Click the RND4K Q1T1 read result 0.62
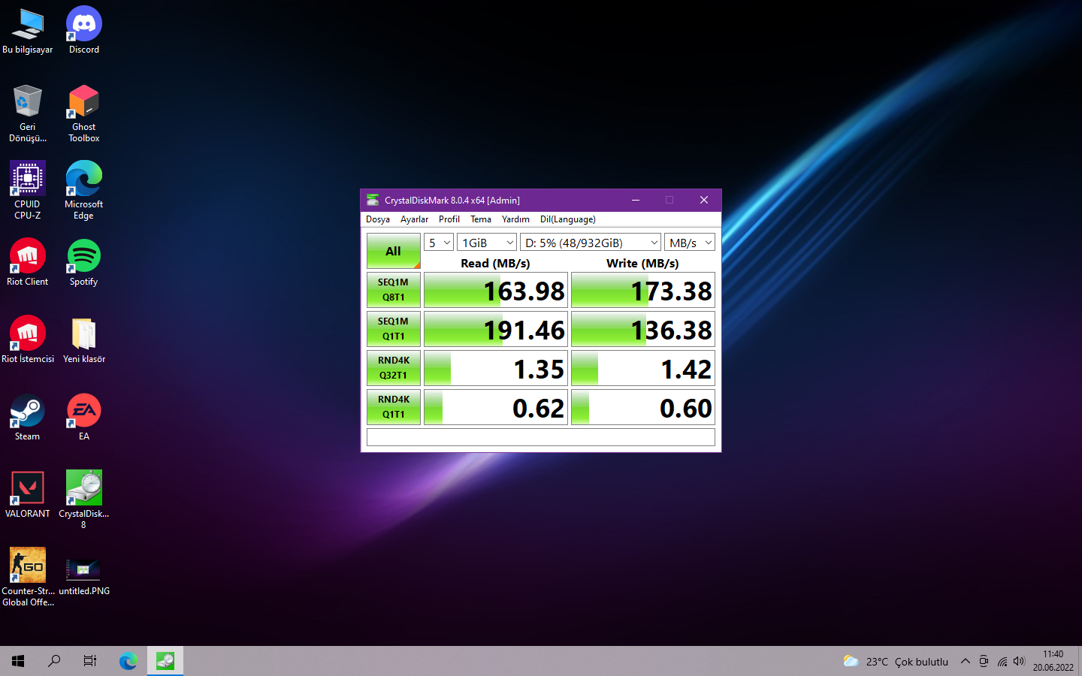 (x=496, y=407)
